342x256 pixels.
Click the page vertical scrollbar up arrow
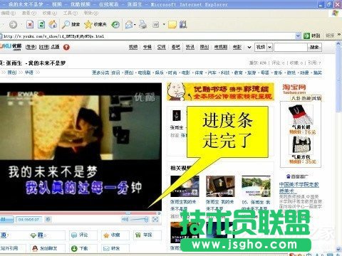(x=339, y=44)
